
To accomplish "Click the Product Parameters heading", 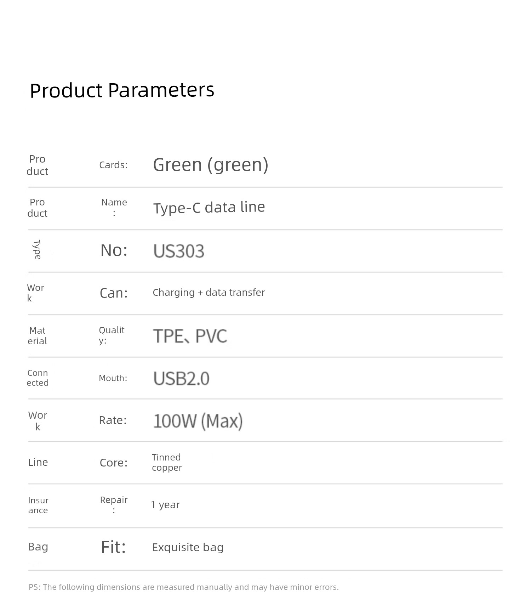I will (122, 90).
